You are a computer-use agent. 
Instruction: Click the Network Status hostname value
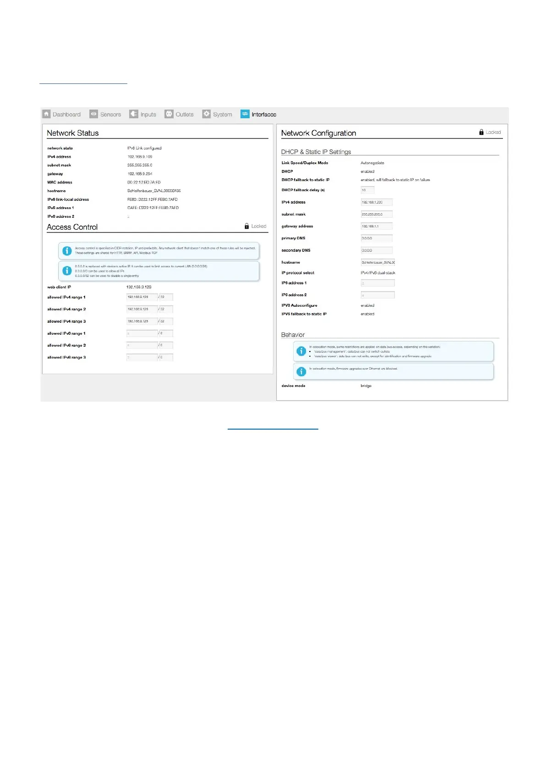[x=154, y=191]
